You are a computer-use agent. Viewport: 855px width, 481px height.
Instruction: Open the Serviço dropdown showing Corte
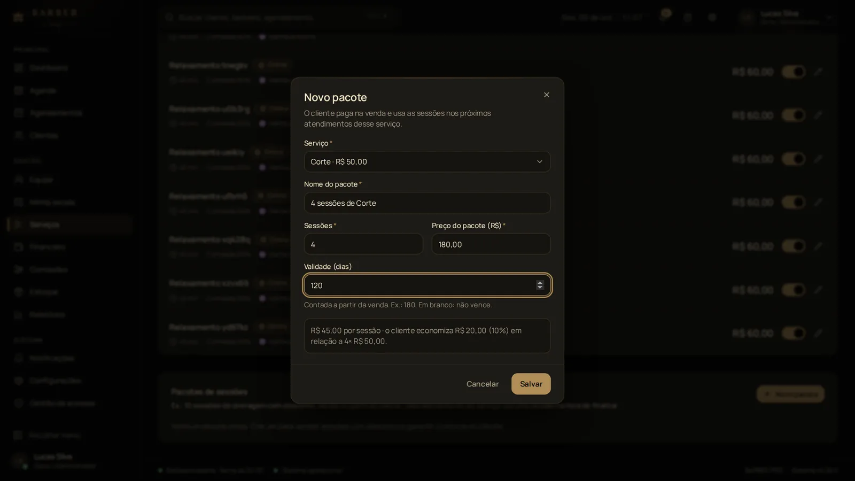tap(427, 161)
